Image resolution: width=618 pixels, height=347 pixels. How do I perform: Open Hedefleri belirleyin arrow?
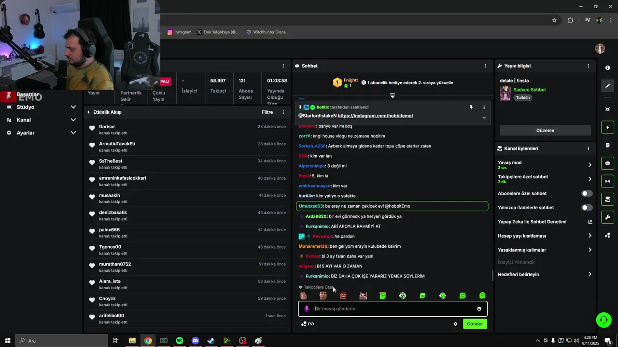[x=590, y=274]
